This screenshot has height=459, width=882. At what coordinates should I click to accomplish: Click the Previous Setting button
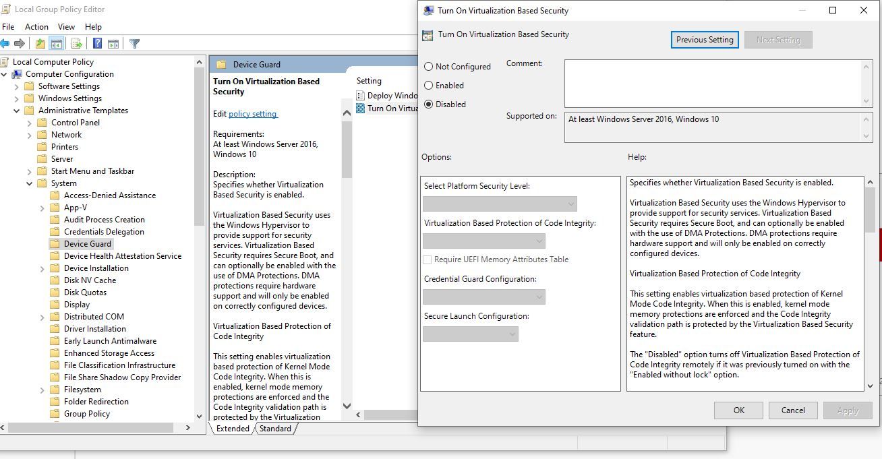pyautogui.click(x=705, y=40)
